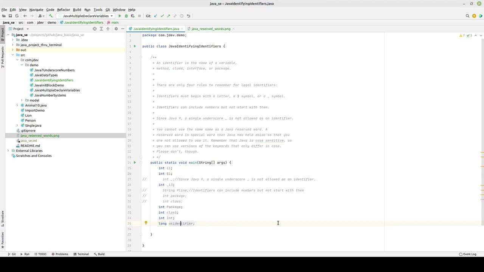The height and width of the screenshot is (272, 484).
Task: Expand the model package
Action: pyautogui.click(x=22, y=100)
